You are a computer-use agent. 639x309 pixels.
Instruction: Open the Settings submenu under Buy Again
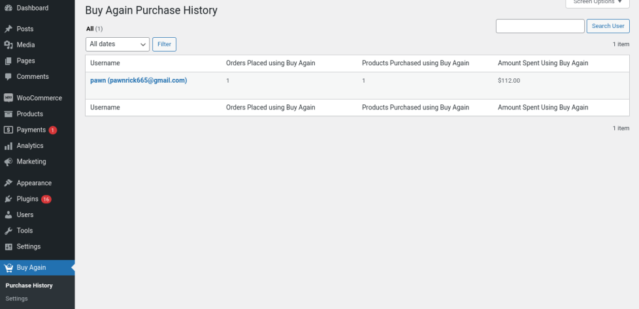[x=16, y=299]
